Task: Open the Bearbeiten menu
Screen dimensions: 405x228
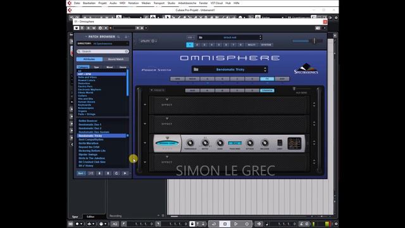Action: (89, 3)
